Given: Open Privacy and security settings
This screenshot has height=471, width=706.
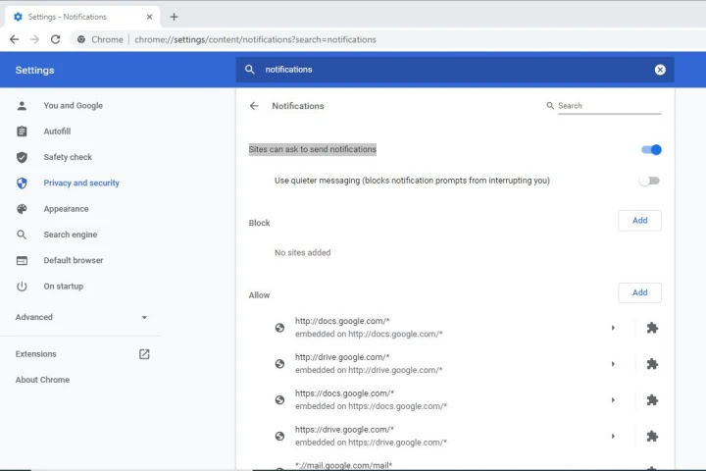Looking at the screenshot, I should 80,183.
